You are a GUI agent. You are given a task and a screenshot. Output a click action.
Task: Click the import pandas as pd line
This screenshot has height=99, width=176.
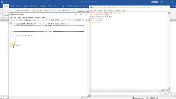coord(99,15)
